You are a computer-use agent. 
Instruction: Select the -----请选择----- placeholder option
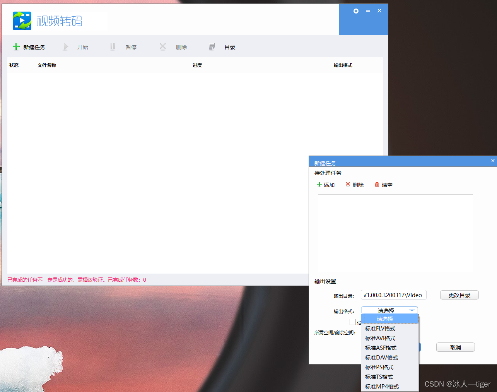pos(390,319)
